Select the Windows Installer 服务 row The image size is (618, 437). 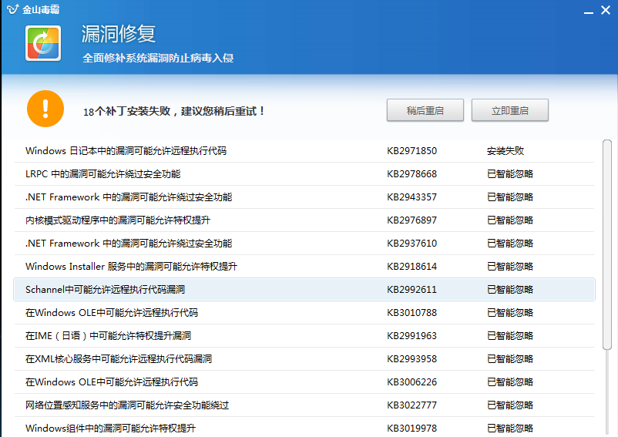(131, 267)
